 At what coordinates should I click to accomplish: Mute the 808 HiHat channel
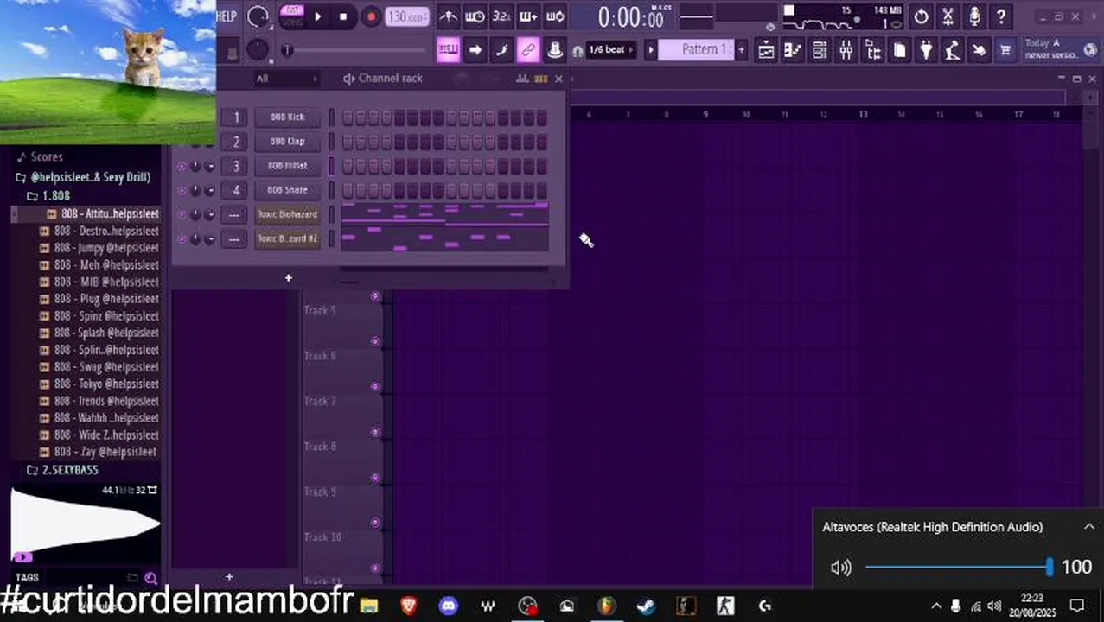click(x=182, y=166)
